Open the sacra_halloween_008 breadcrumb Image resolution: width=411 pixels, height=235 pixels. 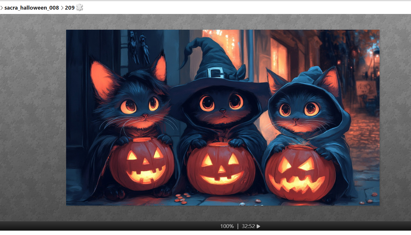tap(31, 8)
